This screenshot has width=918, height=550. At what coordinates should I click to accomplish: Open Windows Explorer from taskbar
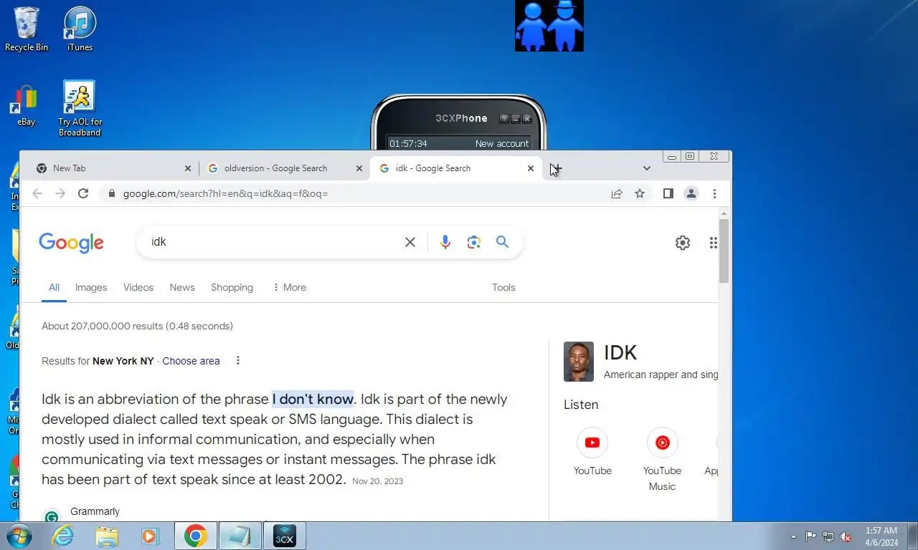(107, 536)
